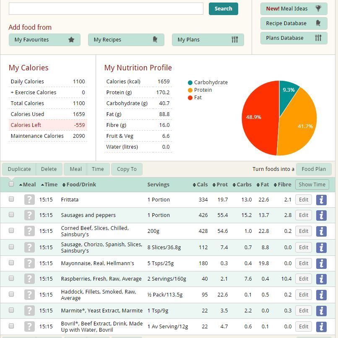Open info icon for Mayonnaise, Real, Hellmann's

coord(321,263)
